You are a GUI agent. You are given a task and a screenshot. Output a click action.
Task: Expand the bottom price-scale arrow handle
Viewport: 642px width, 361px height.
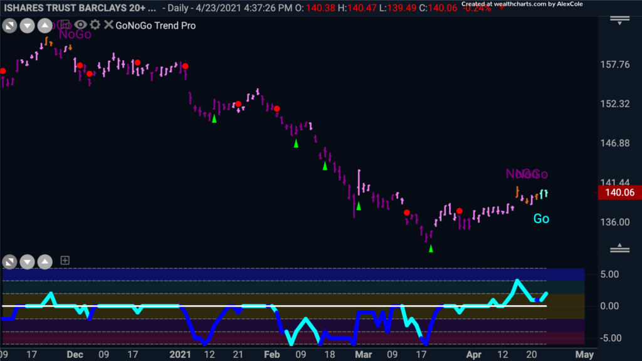619,248
